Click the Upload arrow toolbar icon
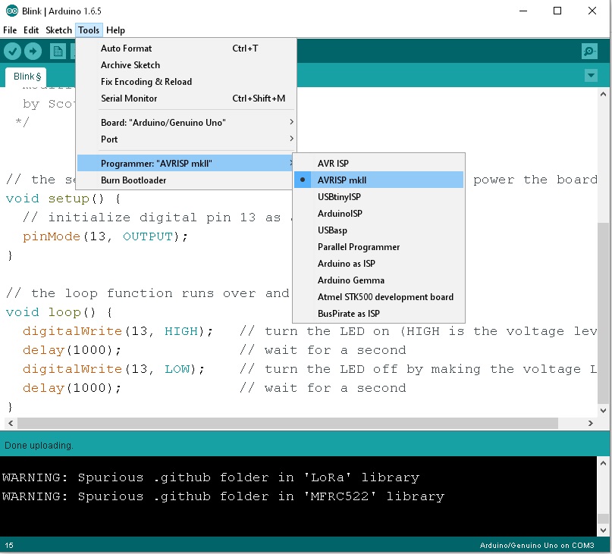 click(x=33, y=51)
